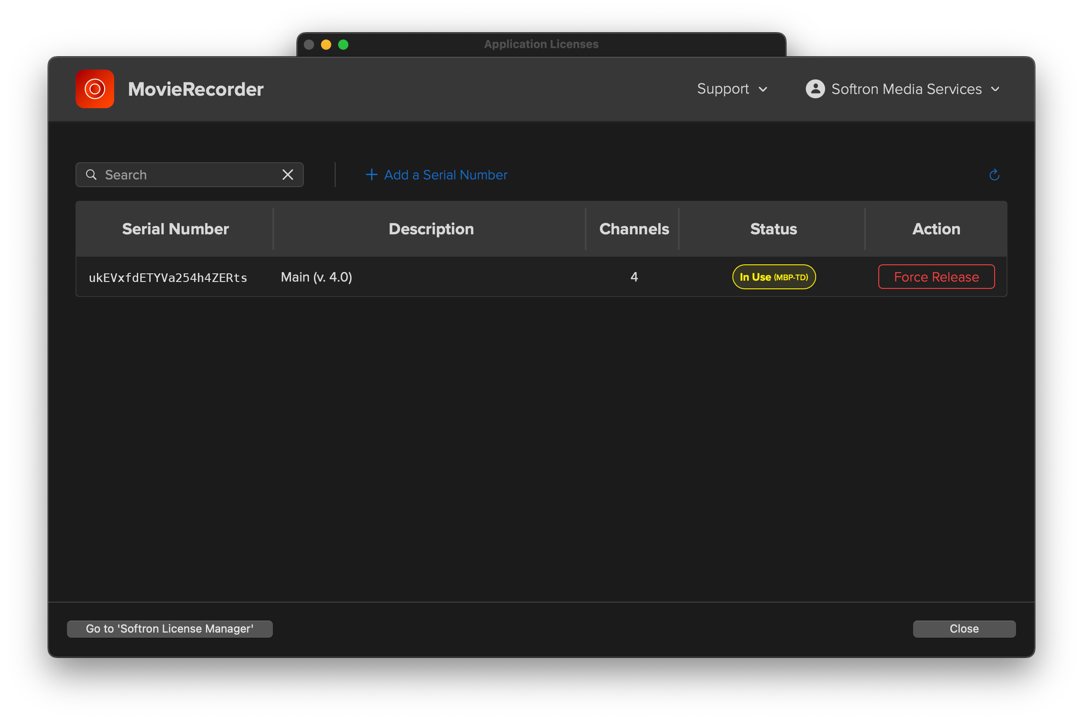Click the yellow minimize button of Application Licenses window
This screenshot has width=1083, height=721.
click(326, 44)
